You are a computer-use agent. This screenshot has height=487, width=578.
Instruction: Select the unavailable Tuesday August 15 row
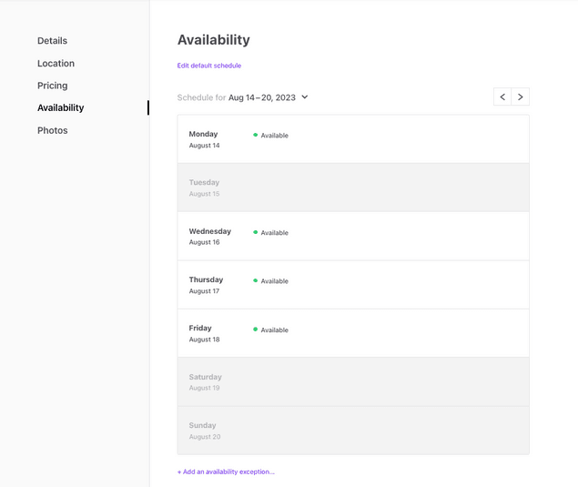(x=353, y=188)
